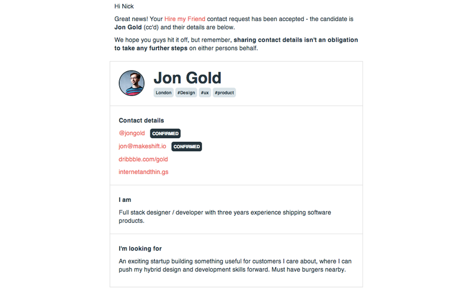
Task: Click the #Design tag
Action: pyautogui.click(x=186, y=92)
